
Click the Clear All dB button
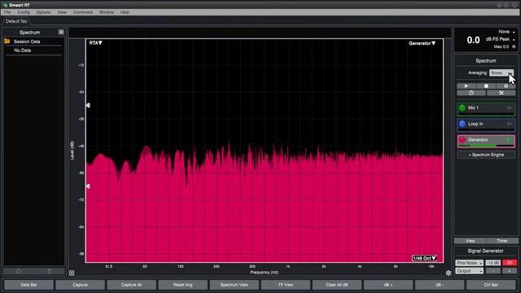click(337, 285)
